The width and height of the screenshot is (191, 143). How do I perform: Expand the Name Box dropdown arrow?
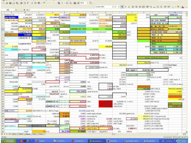point(16,10)
